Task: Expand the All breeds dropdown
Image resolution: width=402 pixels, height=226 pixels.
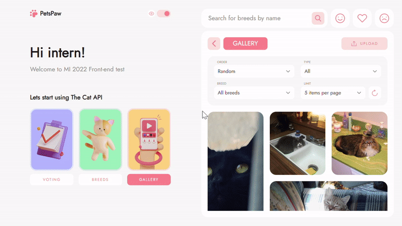Action: tap(254, 93)
